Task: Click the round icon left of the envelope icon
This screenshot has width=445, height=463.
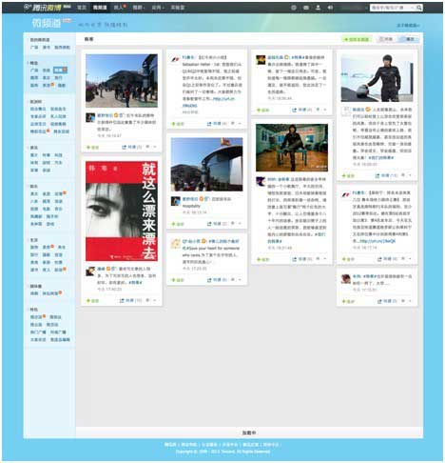Action: click(294, 8)
